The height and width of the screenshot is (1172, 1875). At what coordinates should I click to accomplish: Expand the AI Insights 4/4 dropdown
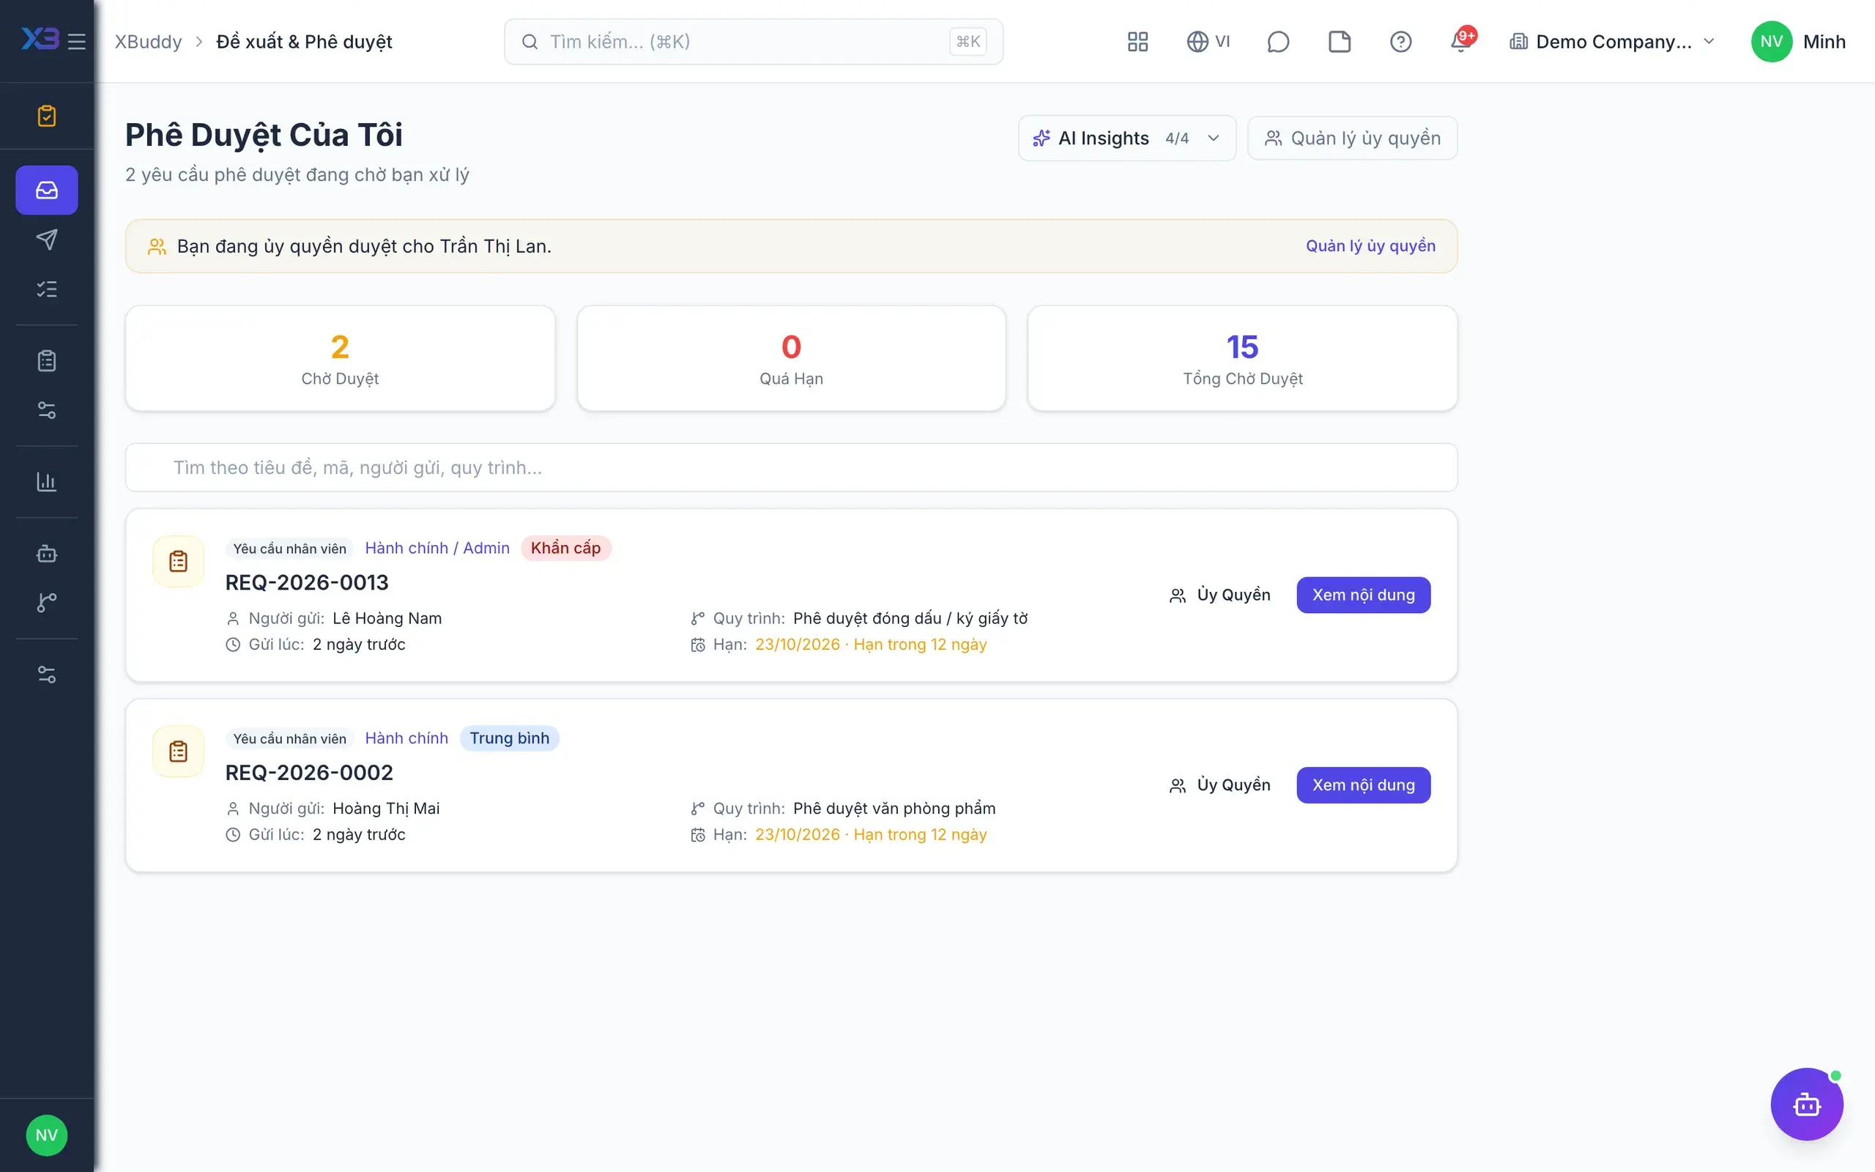[x=1126, y=138]
